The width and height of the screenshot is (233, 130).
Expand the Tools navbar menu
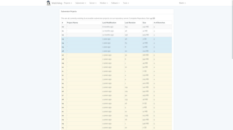pos(126,3)
